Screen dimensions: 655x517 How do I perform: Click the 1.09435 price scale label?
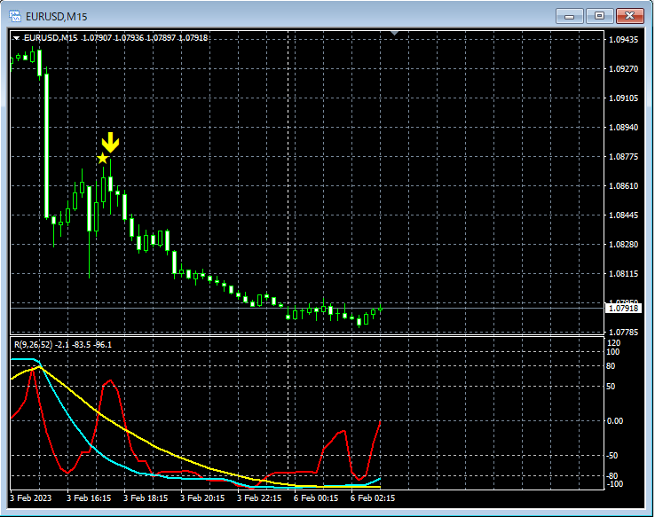(x=623, y=40)
